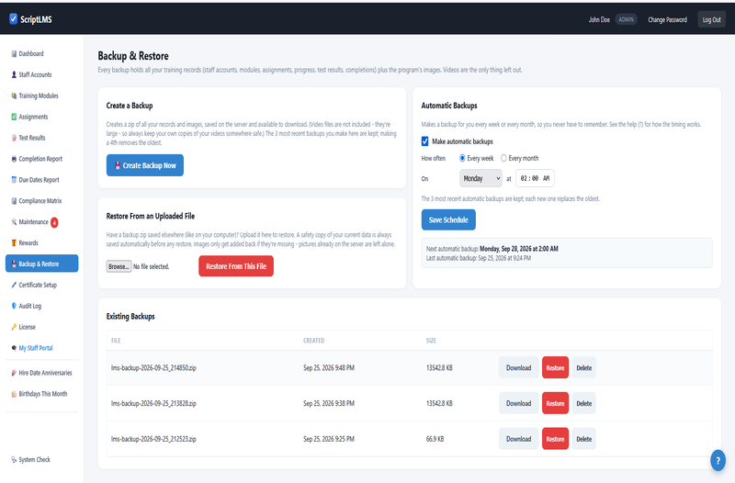Open the Dashboard sidebar icon
The height and width of the screenshot is (483, 735).
tap(14, 54)
